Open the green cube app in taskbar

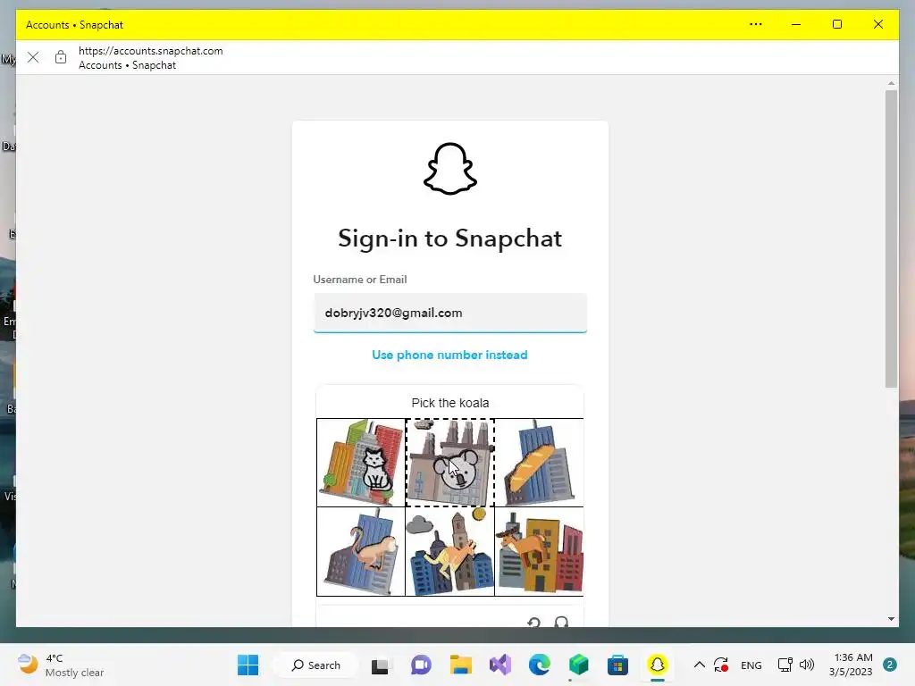click(x=578, y=665)
